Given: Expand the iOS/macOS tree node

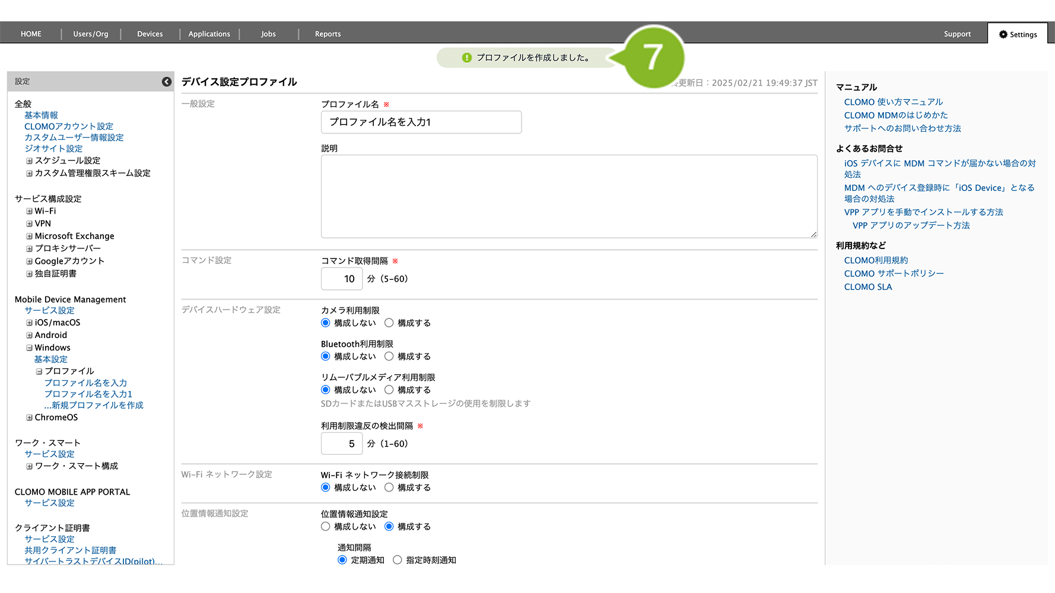Looking at the screenshot, I should coord(29,323).
